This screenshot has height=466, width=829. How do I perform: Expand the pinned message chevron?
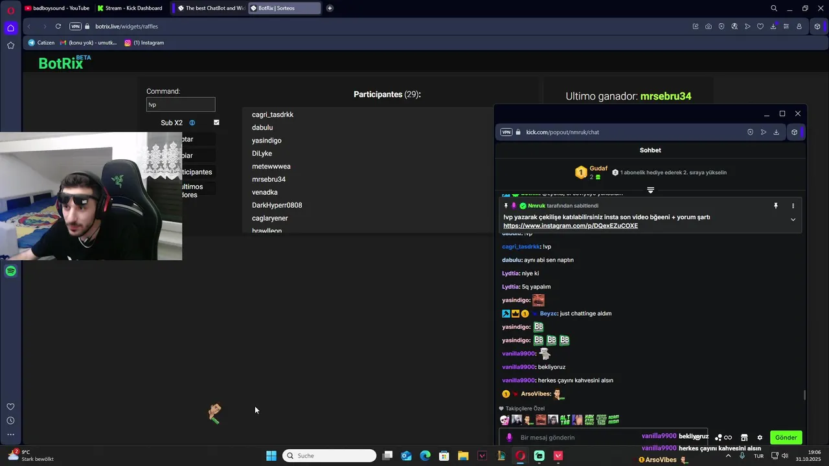coord(793,219)
